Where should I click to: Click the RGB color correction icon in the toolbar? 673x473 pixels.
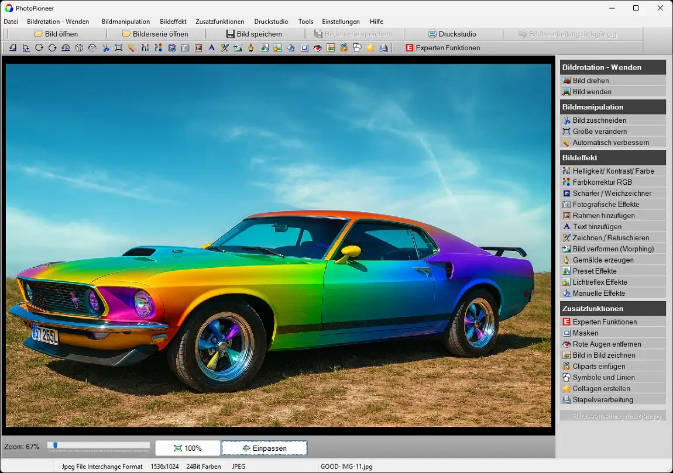158,48
